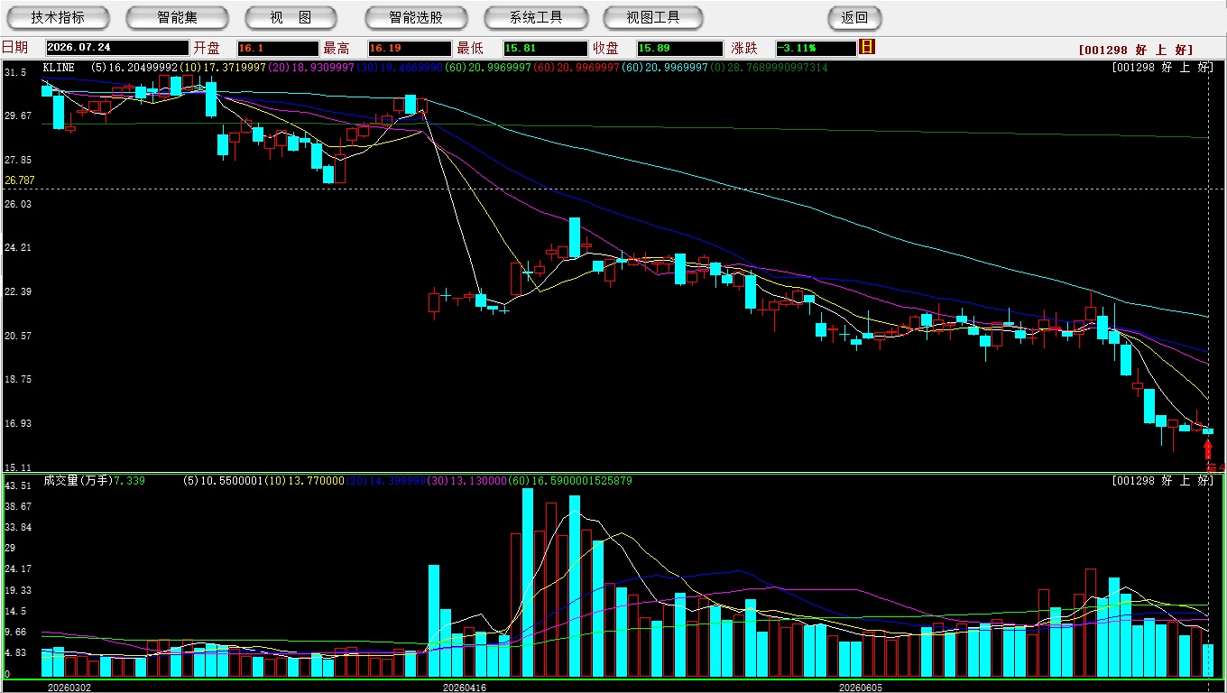Select the 涨跌 value -3.11%

click(x=815, y=48)
